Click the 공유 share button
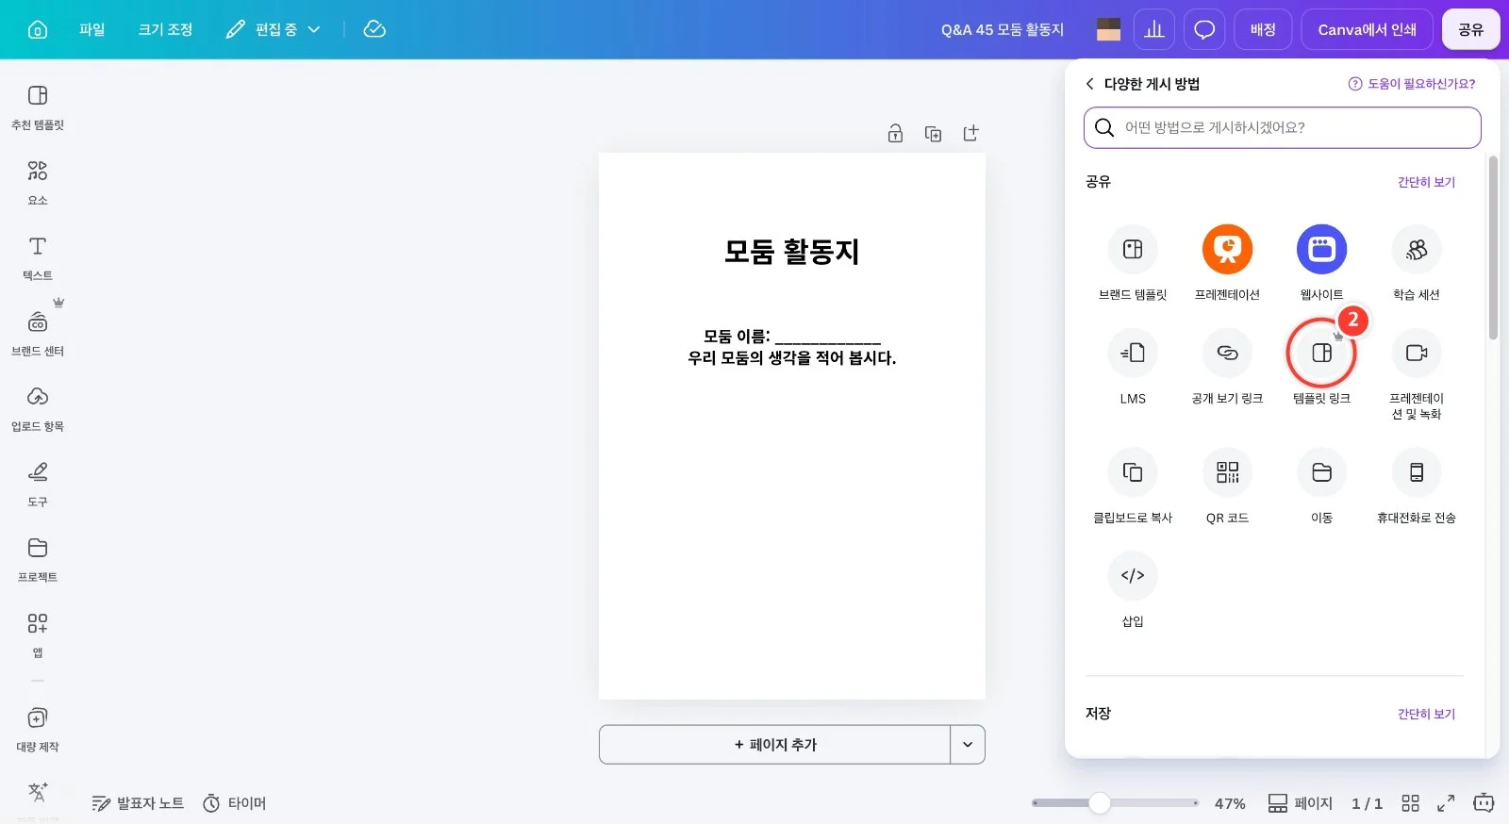The image size is (1509, 824). coord(1470,29)
